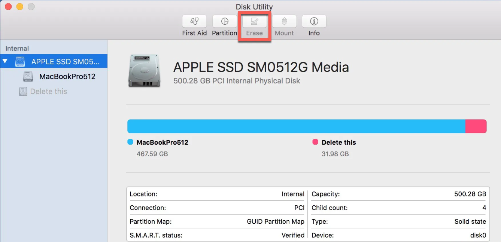Open the Info panel icon
501x242 pixels.
click(314, 21)
